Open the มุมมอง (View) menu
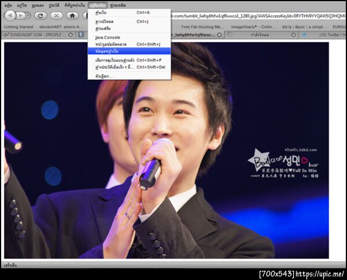Image resolution: width=347 pixels, height=280 pixels. 38,5
